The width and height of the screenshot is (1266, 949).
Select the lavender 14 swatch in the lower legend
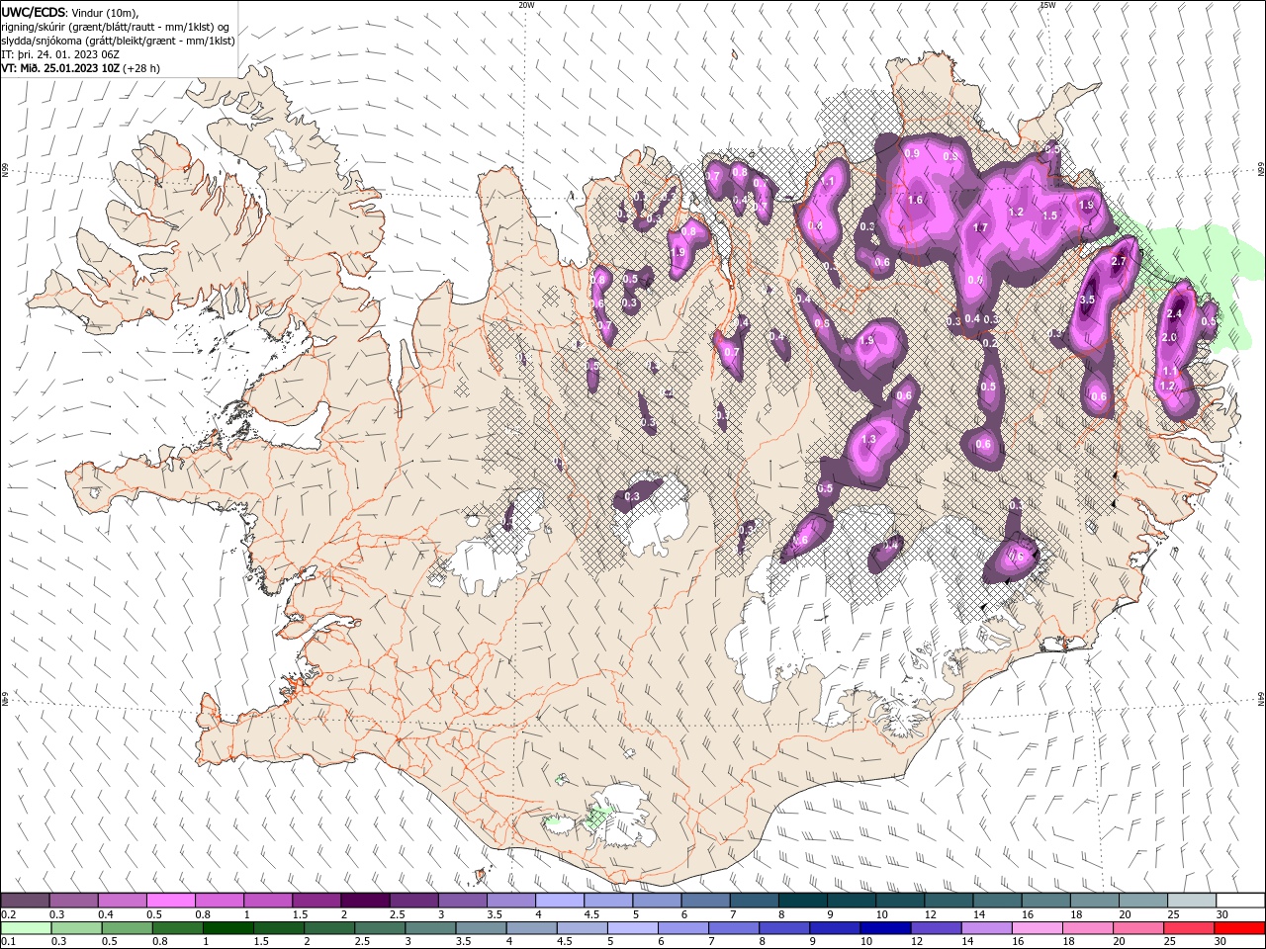click(986, 928)
